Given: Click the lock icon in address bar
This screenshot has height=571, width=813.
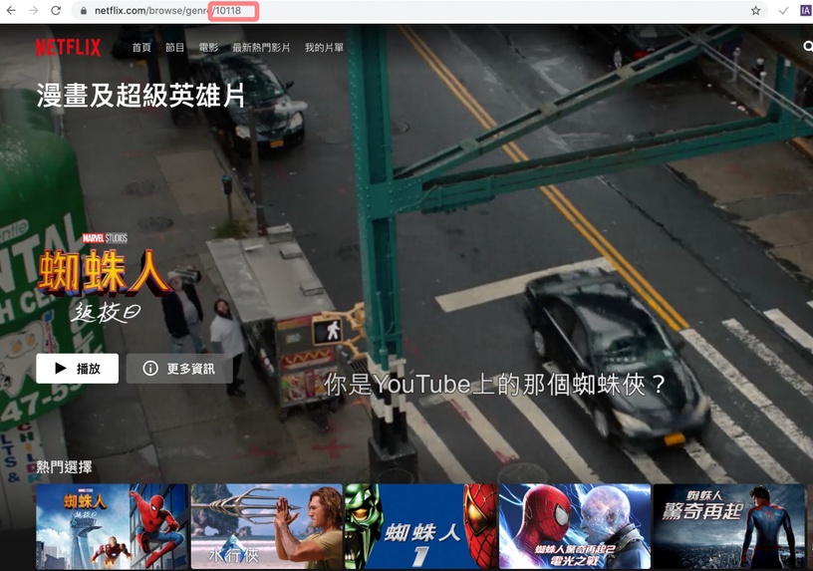Looking at the screenshot, I should pyautogui.click(x=84, y=11).
